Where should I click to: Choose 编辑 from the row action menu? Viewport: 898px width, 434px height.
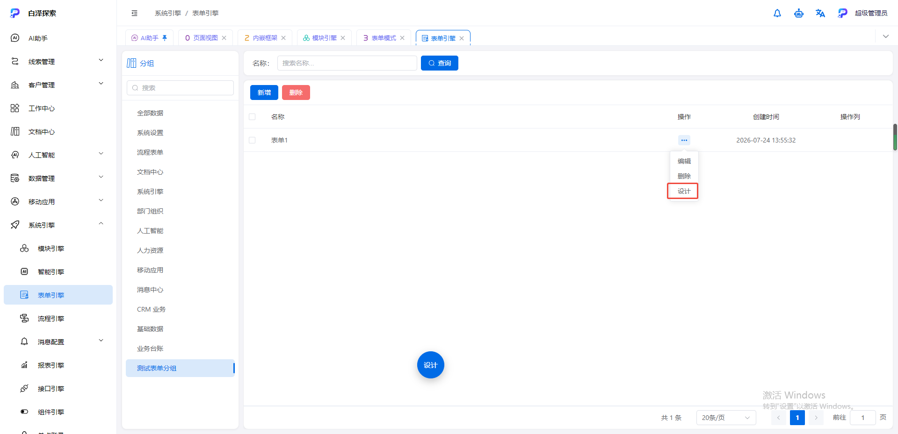[684, 161]
